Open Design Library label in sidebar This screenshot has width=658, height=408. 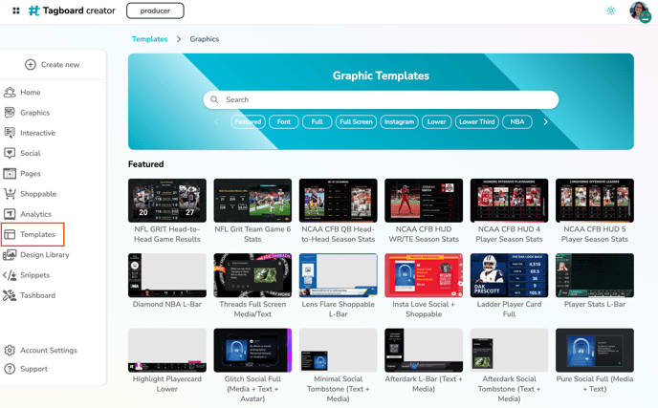tap(45, 254)
